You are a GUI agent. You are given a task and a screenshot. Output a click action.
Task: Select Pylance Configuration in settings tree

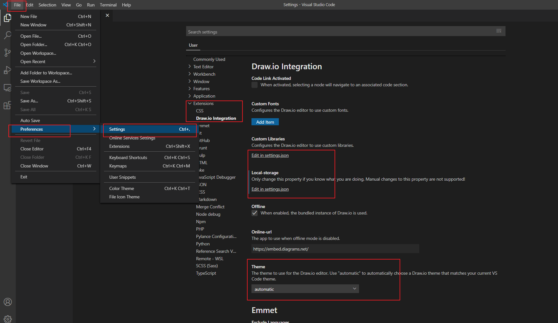(216, 236)
